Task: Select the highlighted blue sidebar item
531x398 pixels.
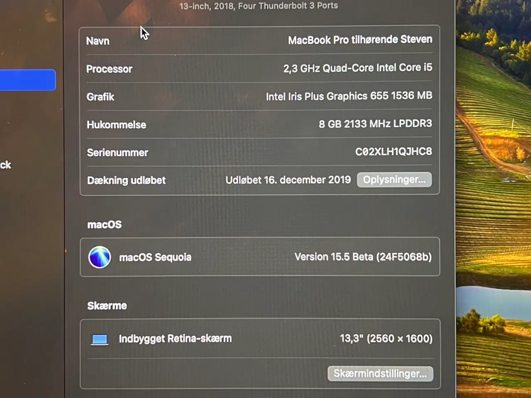Action: click(x=28, y=80)
